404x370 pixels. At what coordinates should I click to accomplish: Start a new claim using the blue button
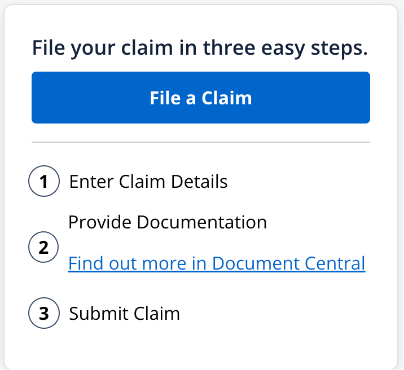(x=200, y=98)
